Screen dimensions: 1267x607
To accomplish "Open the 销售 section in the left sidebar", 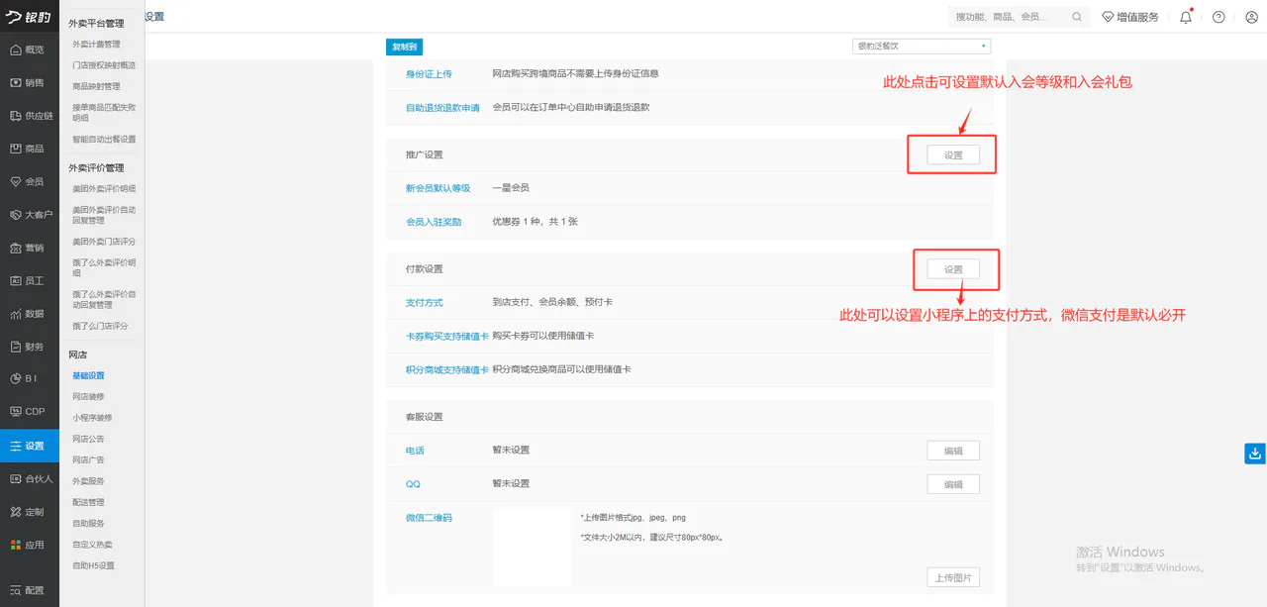I will click(x=29, y=82).
